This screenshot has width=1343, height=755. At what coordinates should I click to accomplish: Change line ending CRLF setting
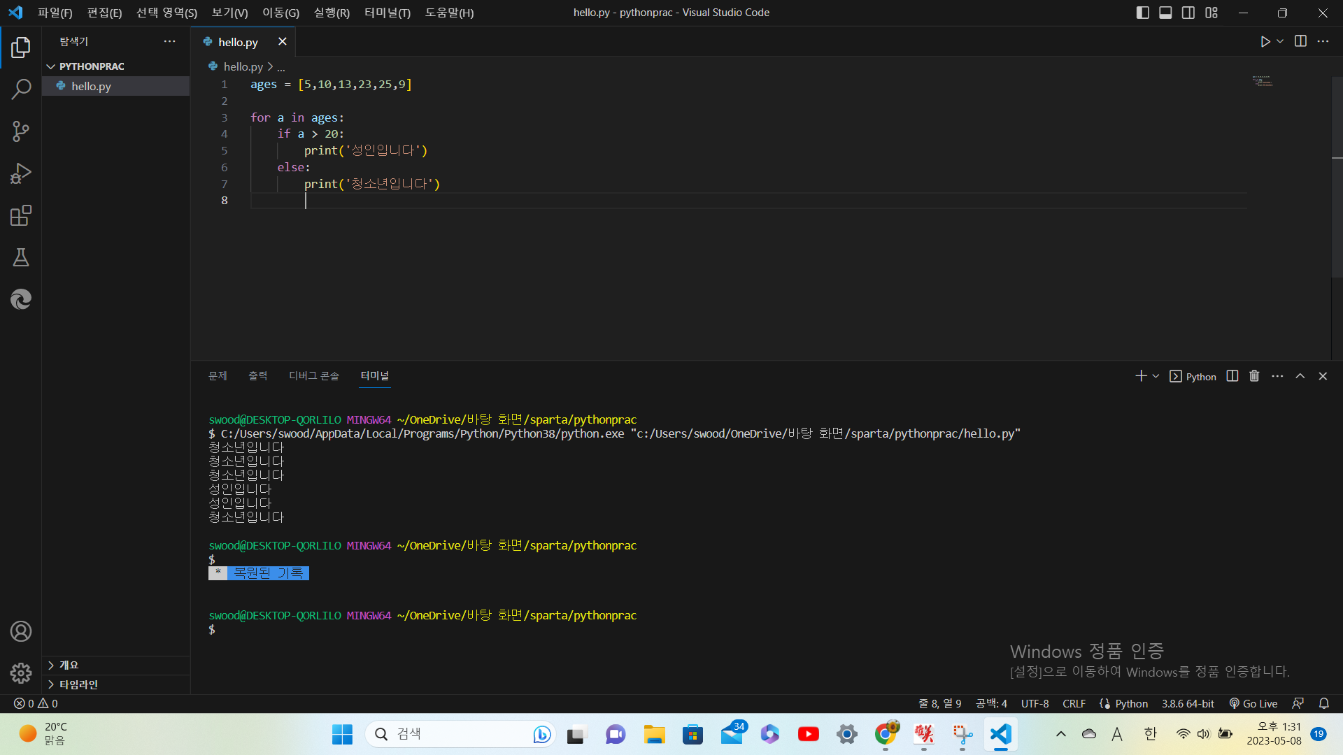pyautogui.click(x=1074, y=703)
